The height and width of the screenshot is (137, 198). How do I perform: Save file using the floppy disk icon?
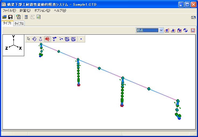(10, 17)
